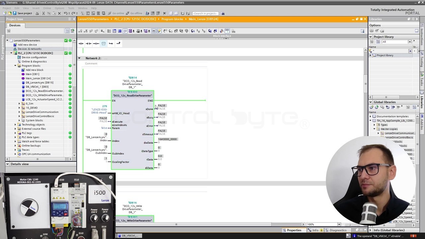This screenshot has width=425, height=239.
Task: Open the Help menu
Action: click(94, 8)
